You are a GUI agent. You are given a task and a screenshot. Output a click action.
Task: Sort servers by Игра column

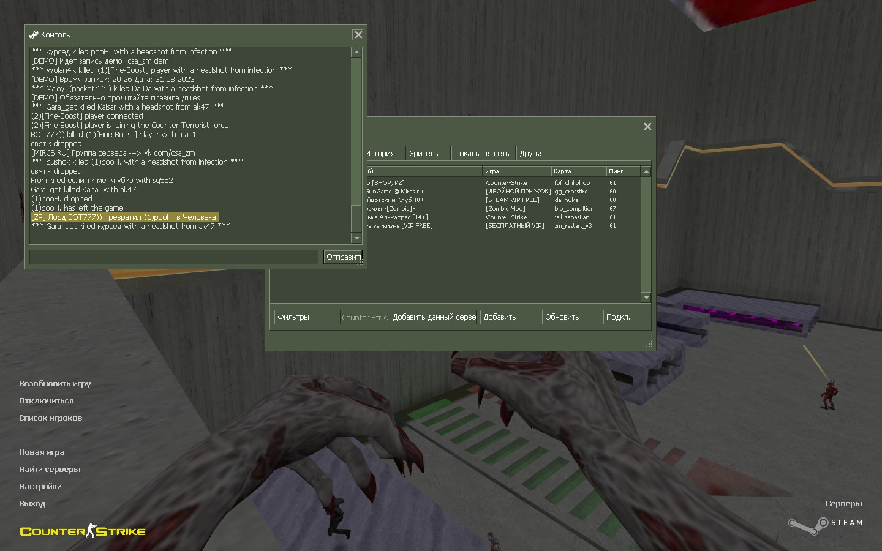tap(516, 171)
